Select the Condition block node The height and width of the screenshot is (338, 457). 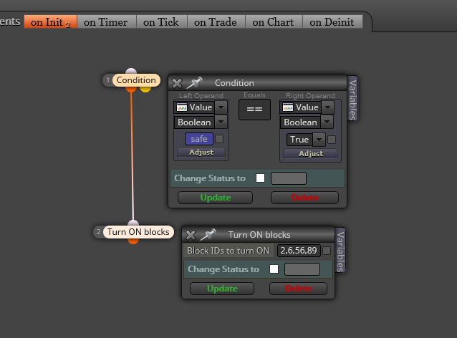[136, 80]
